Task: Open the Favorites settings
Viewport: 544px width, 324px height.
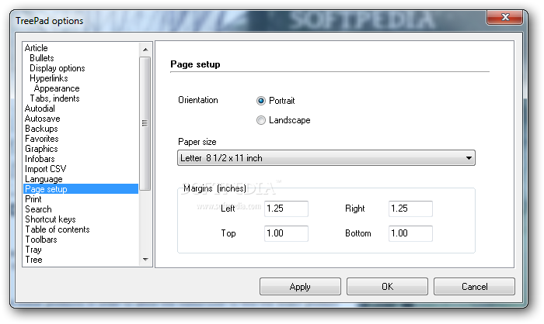Action: click(x=42, y=139)
